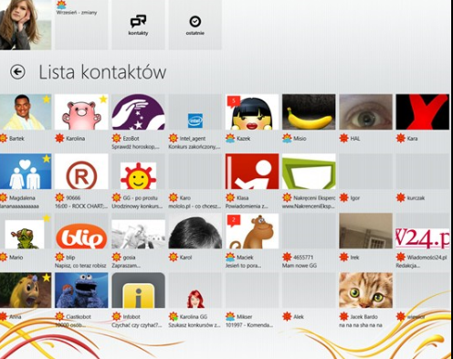Select the Misio banana avatar

click(309, 111)
